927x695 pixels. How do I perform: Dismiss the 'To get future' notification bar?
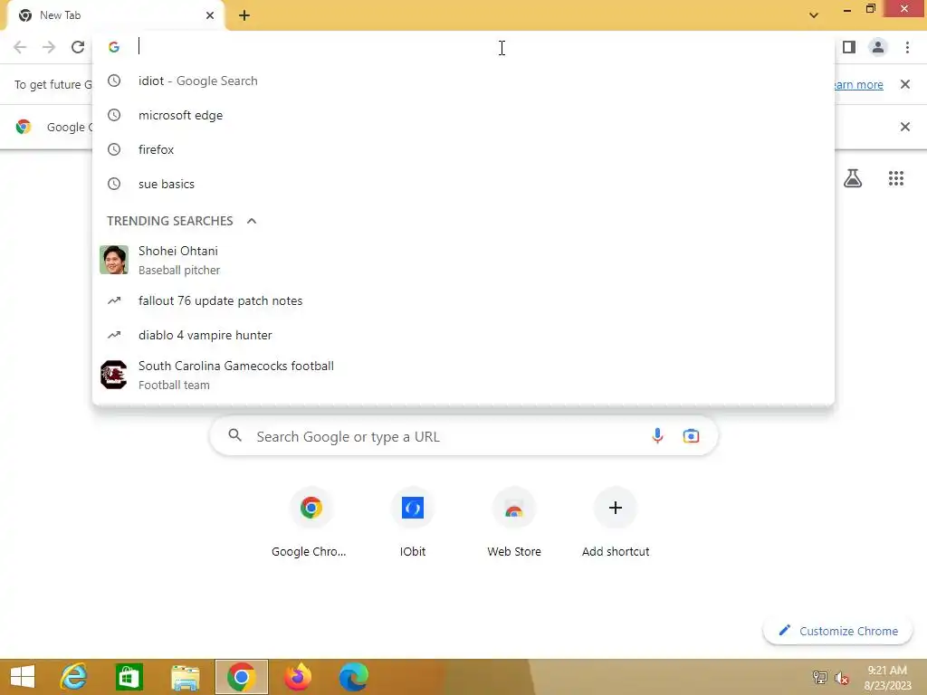905,84
